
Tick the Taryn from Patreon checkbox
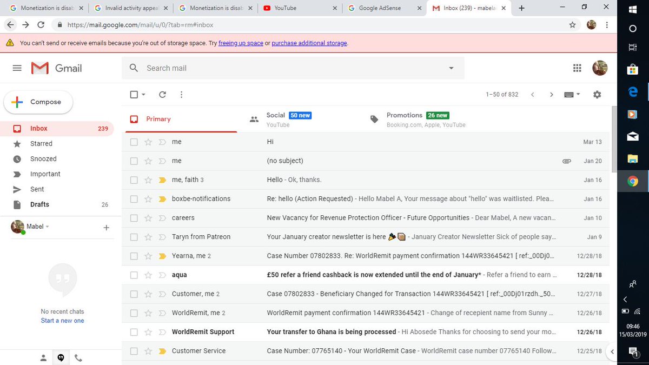point(134,237)
